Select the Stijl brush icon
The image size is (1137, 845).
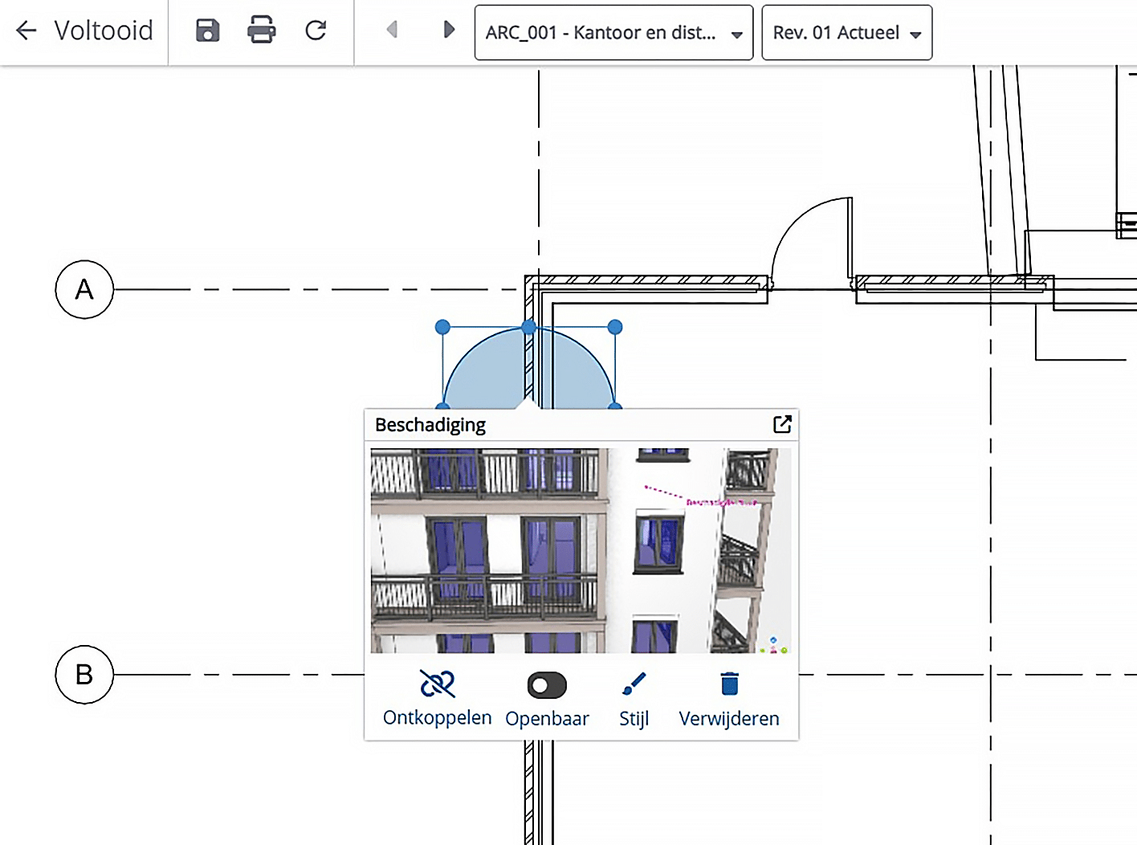click(633, 684)
